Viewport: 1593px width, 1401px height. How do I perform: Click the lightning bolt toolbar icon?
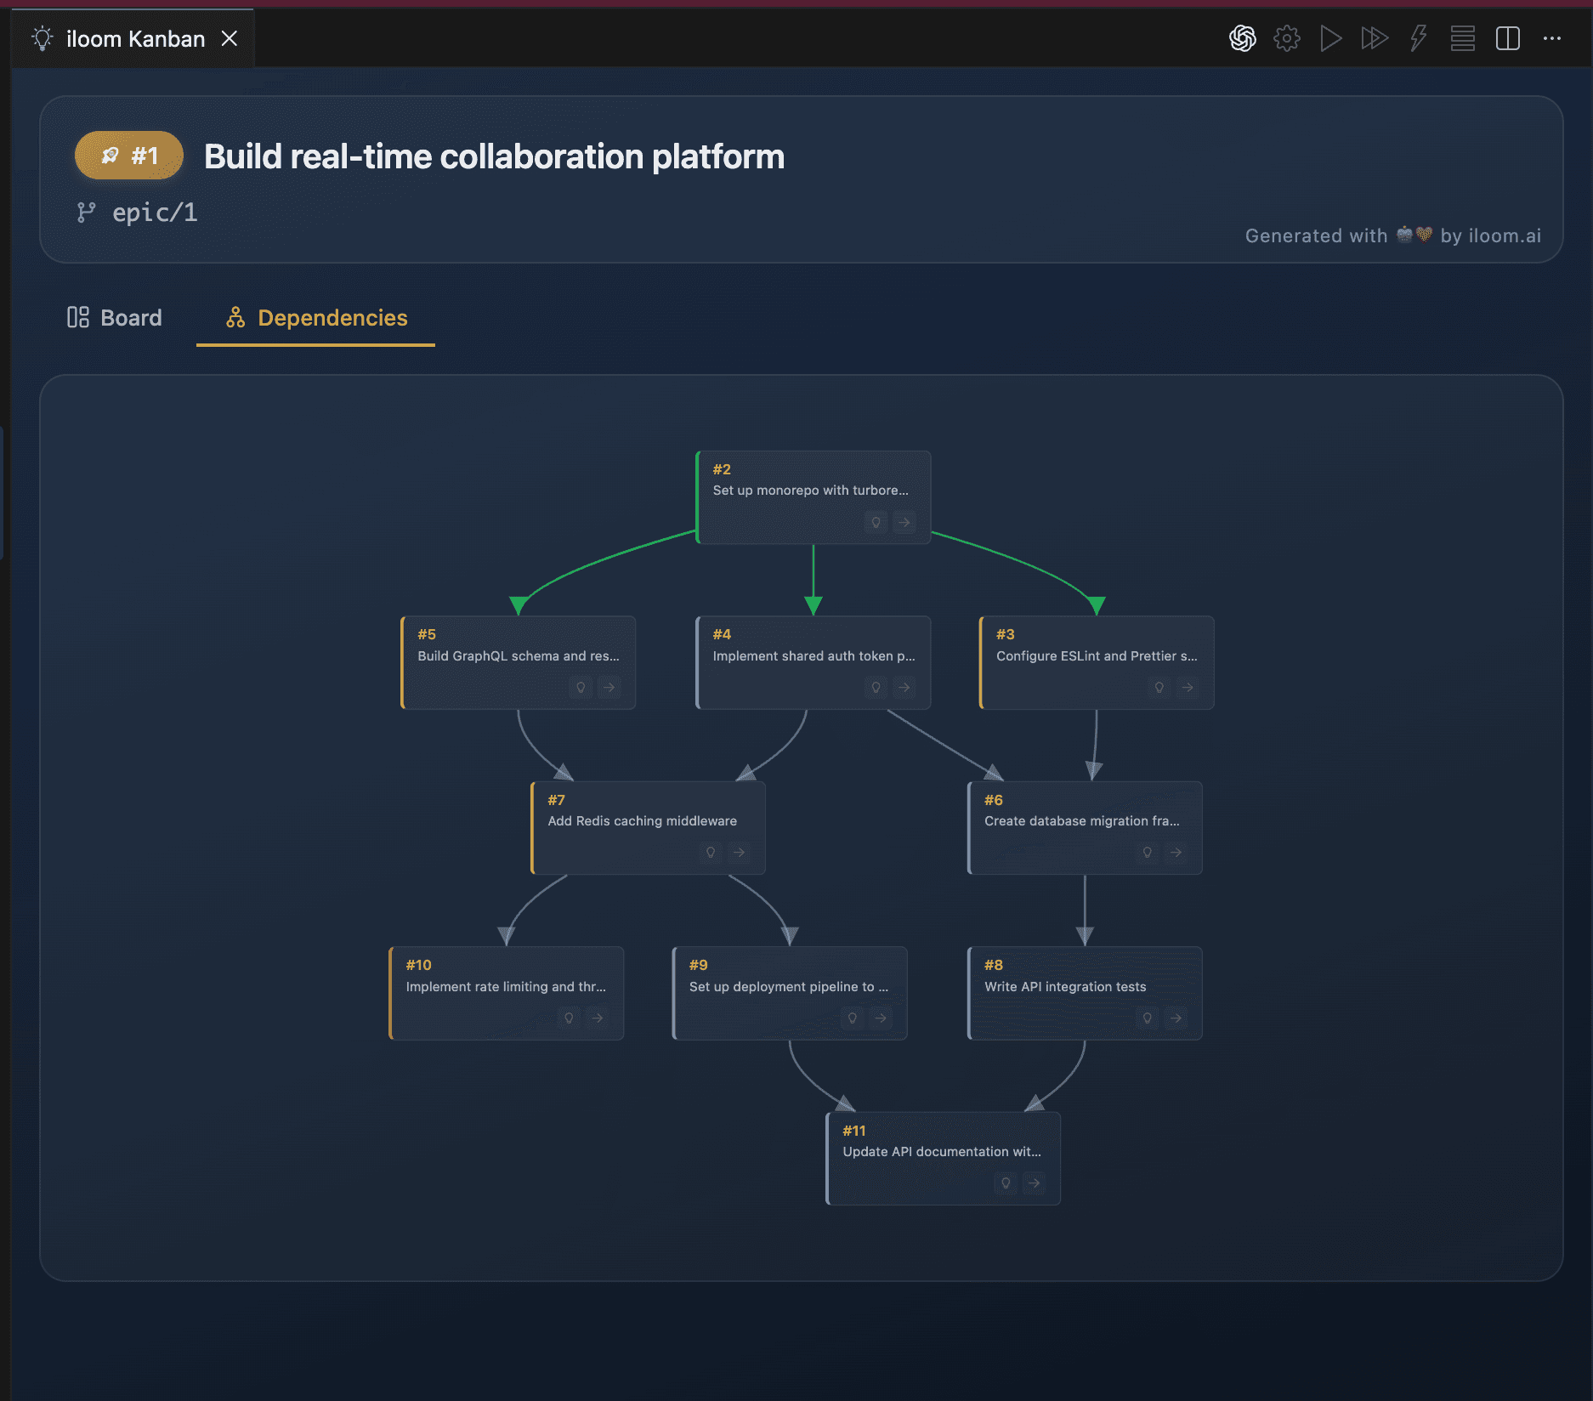(x=1417, y=38)
